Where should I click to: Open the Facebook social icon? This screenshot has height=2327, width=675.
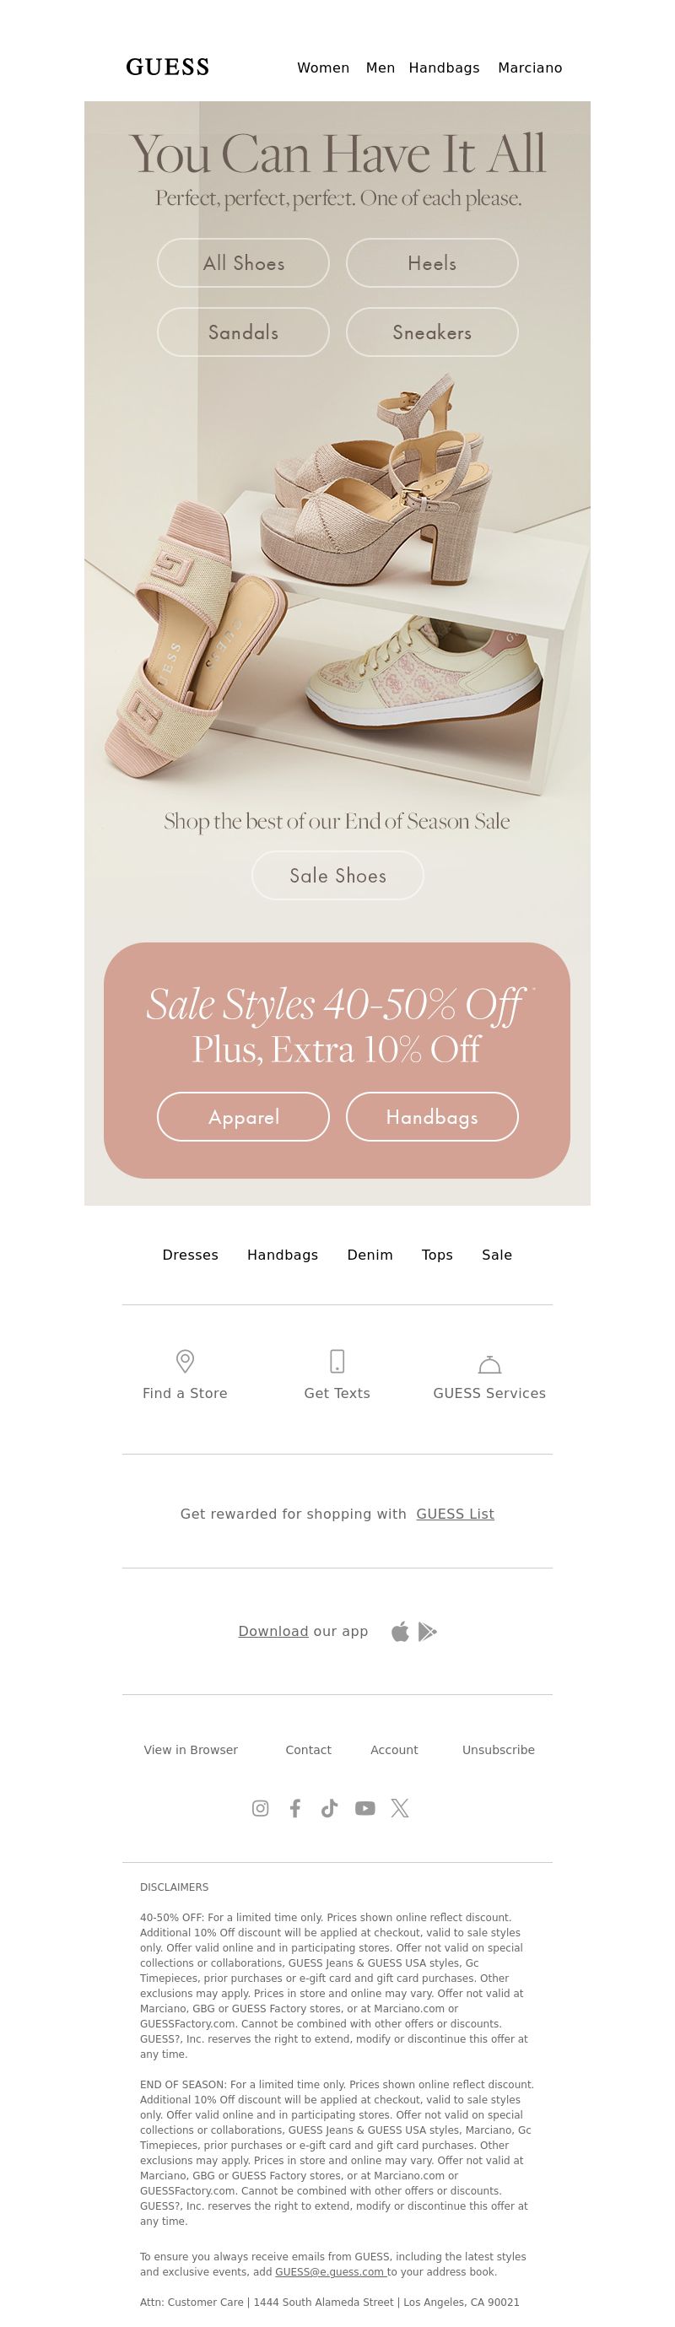pyautogui.click(x=294, y=1807)
